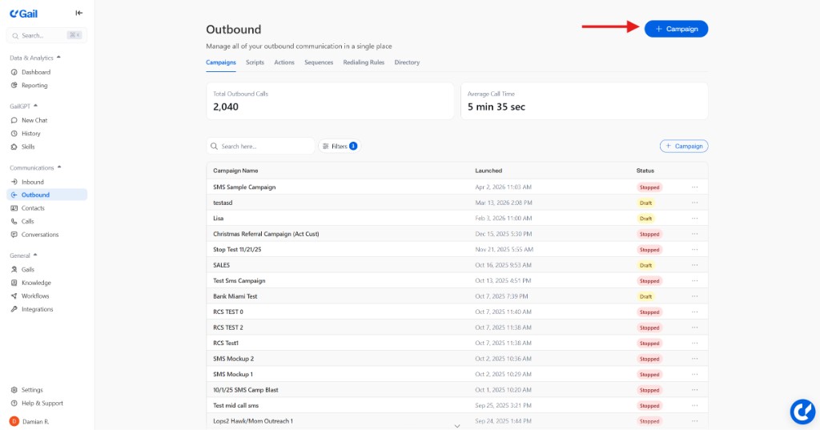This screenshot has height=430, width=820.
Task: Open Reporting from the sidebar
Action: [34, 85]
